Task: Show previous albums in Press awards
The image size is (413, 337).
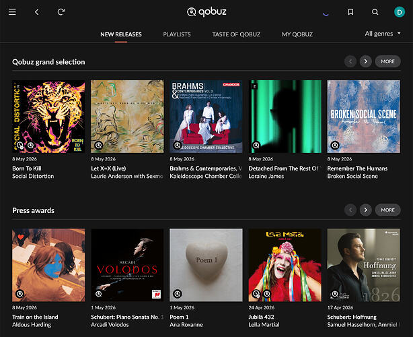Action: 350,210
